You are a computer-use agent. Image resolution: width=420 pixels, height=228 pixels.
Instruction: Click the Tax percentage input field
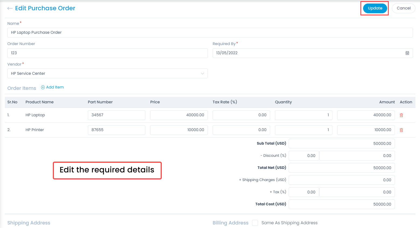304,192
